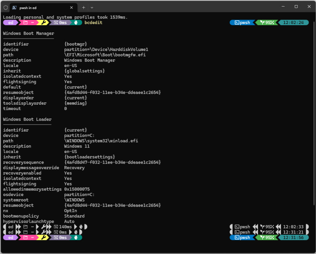Image resolution: width=316 pixels, height=254 pixels.
Task: Click the PowerShell icon on the tab
Action: click(x=14, y=7)
